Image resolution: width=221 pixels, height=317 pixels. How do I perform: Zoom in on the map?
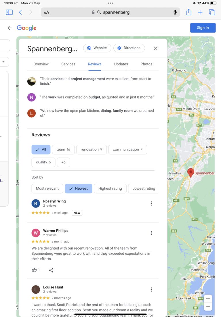(x=208, y=299)
